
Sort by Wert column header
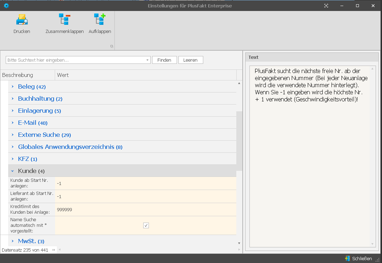146,75
